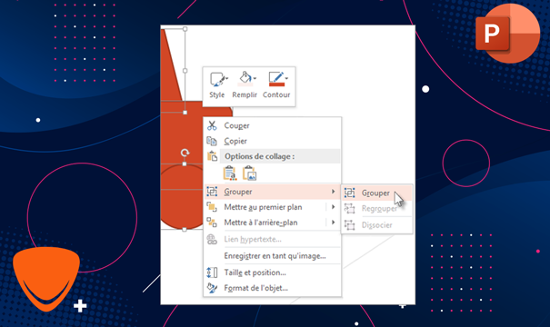Open Taille et position dialog

pyautogui.click(x=272, y=272)
